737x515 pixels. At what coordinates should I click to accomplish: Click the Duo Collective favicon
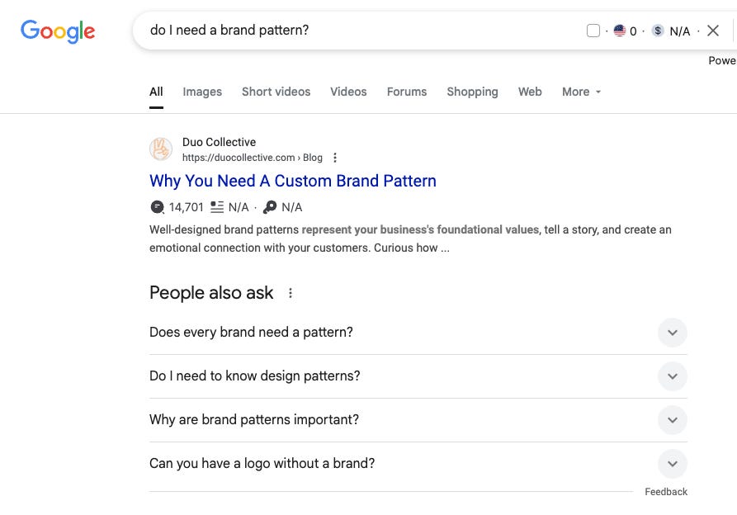pos(161,149)
